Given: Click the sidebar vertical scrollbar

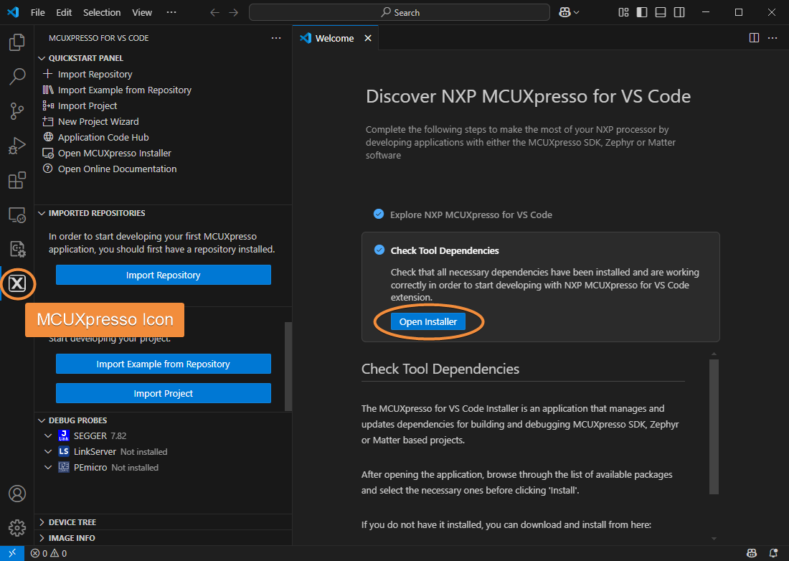Looking at the screenshot, I should tap(288, 367).
